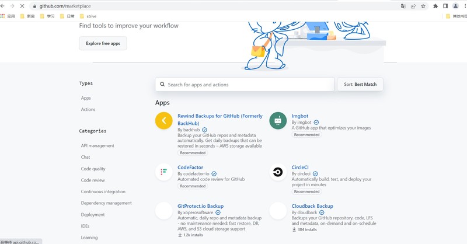Click the verified badge next to imgbot
The height and width of the screenshot is (244, 467).
click(x=316, y=123)
